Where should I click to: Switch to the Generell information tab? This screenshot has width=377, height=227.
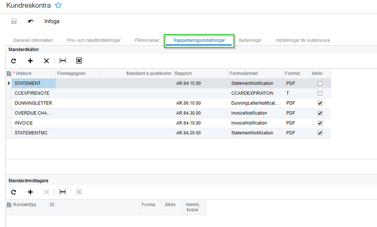pos(33,40)
